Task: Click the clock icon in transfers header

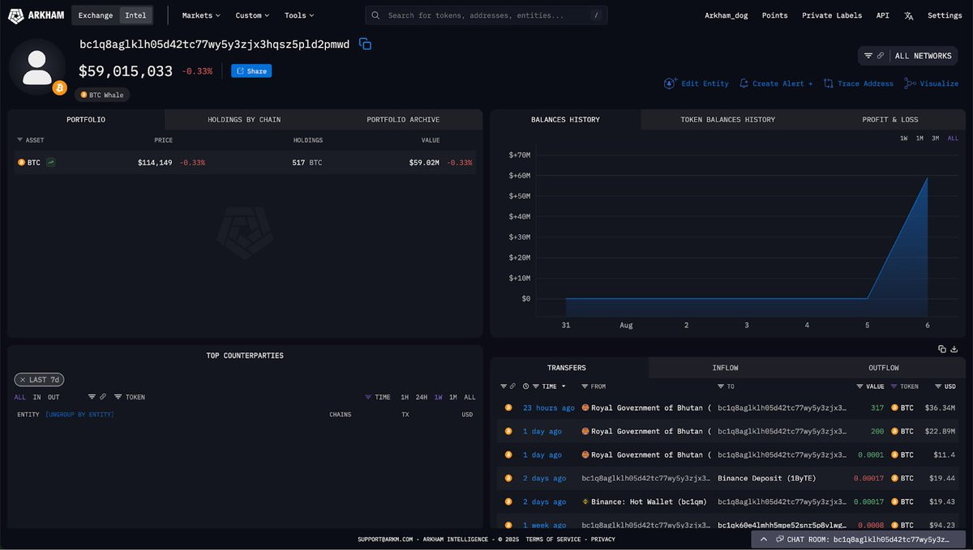Action: [526, 386]
